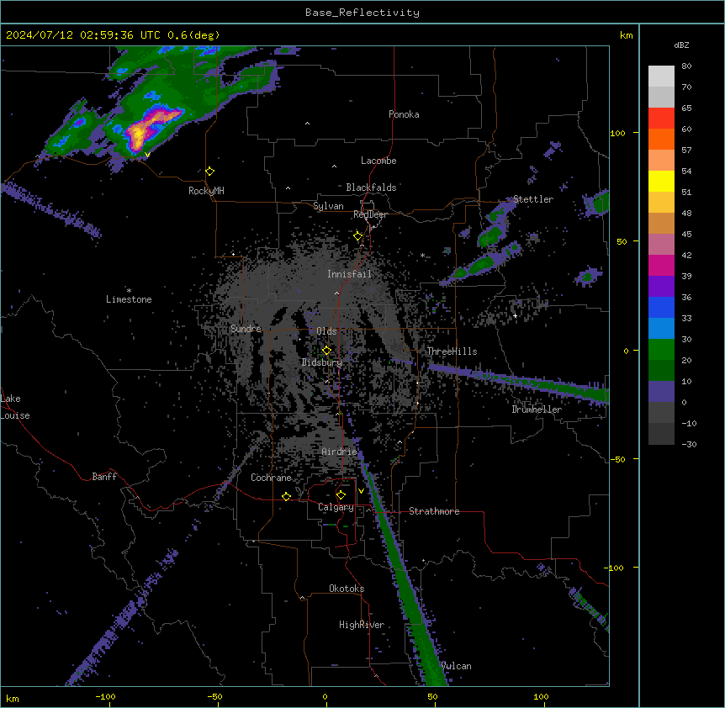The image size is (725, 708).
Task: Click the RockyMH label
Action: pos(206,191)
